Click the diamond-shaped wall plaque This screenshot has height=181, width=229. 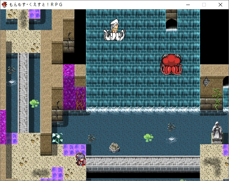click(206, 81)
